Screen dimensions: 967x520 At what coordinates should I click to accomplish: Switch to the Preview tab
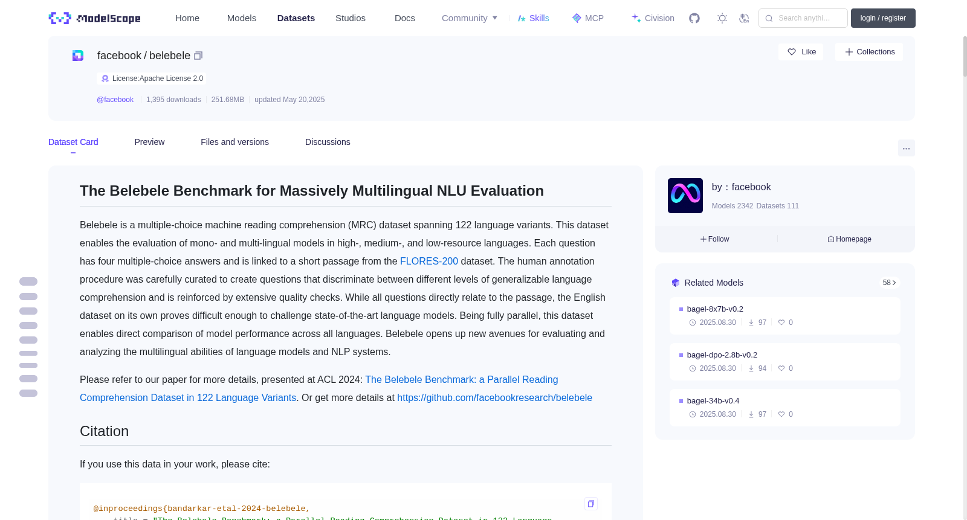[149, 142]
